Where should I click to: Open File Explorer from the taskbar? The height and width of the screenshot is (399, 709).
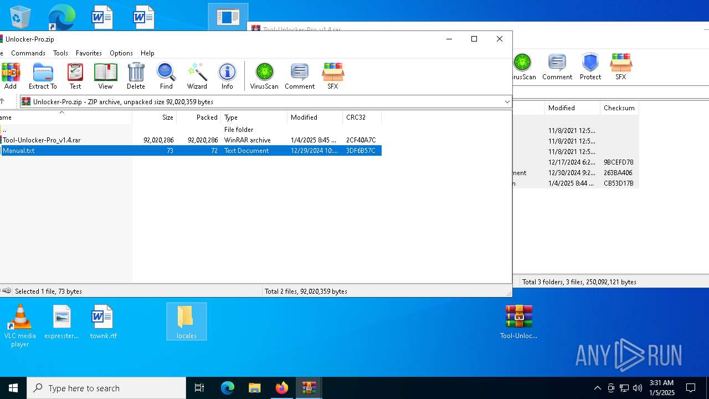(255, 388)
